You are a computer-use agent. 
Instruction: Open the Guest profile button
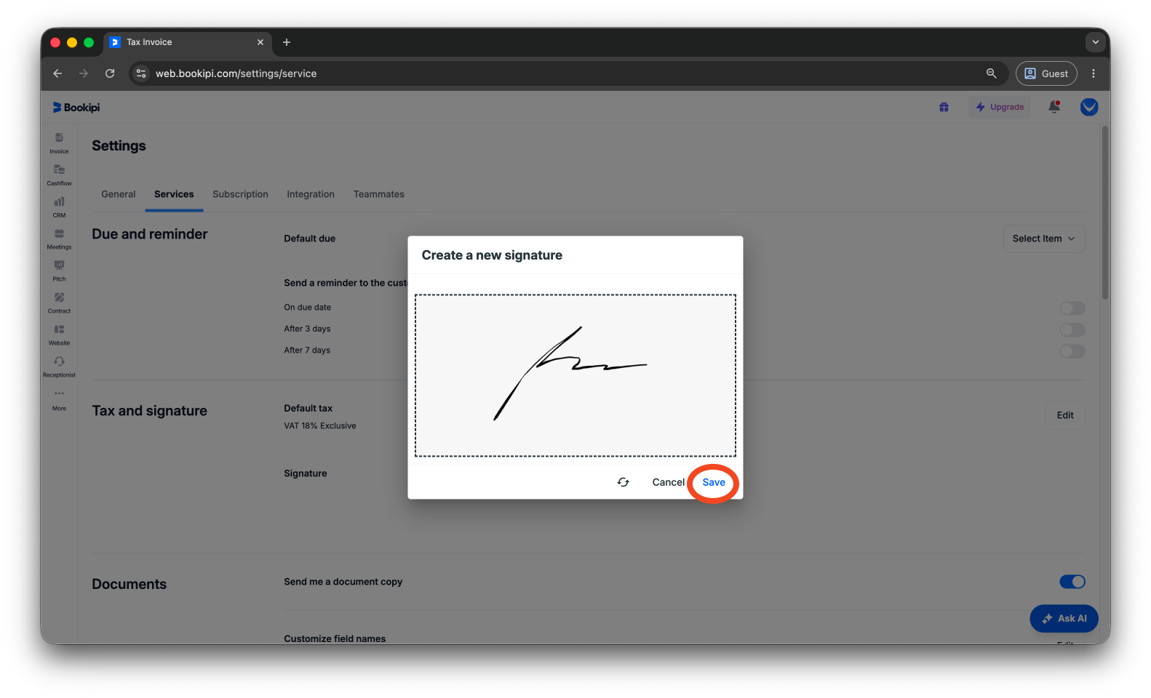1046,73
